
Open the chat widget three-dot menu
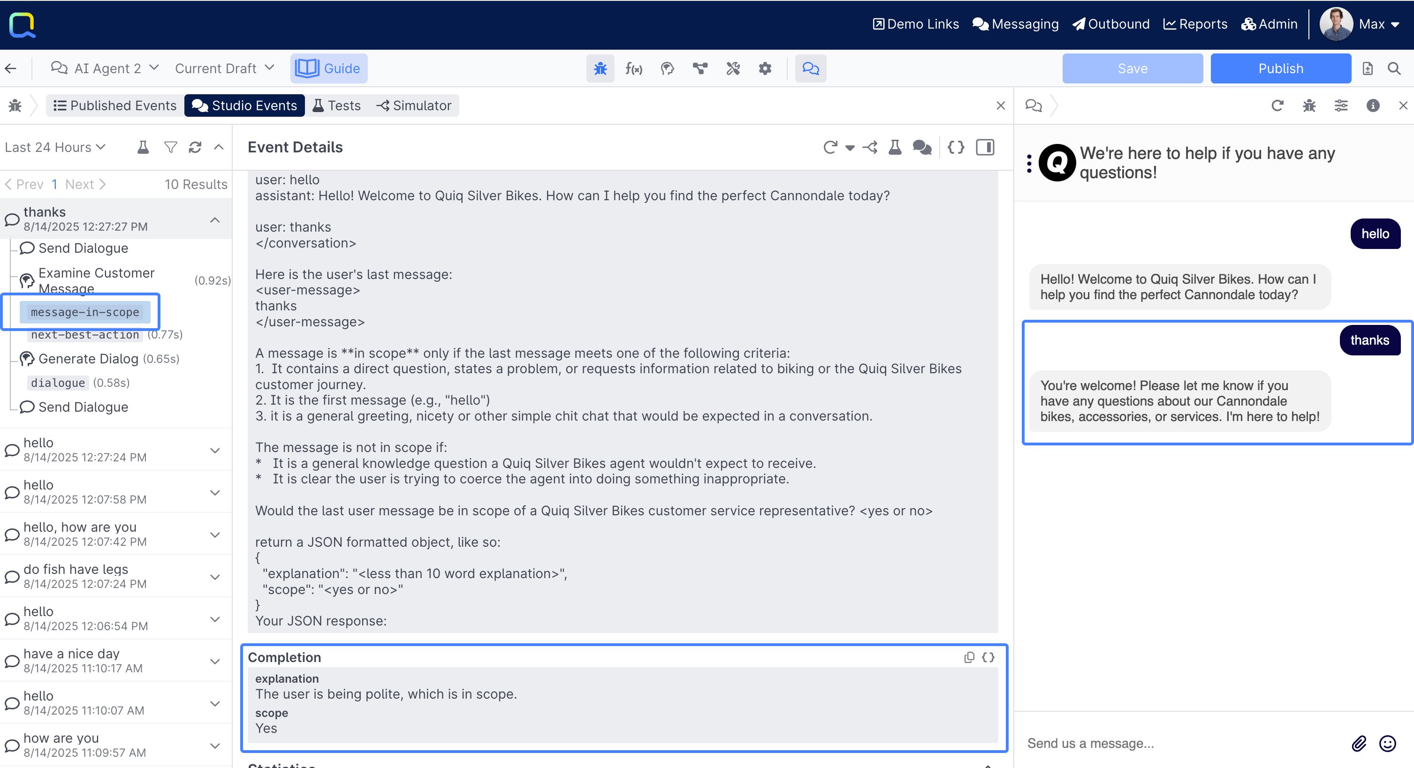1029,163
